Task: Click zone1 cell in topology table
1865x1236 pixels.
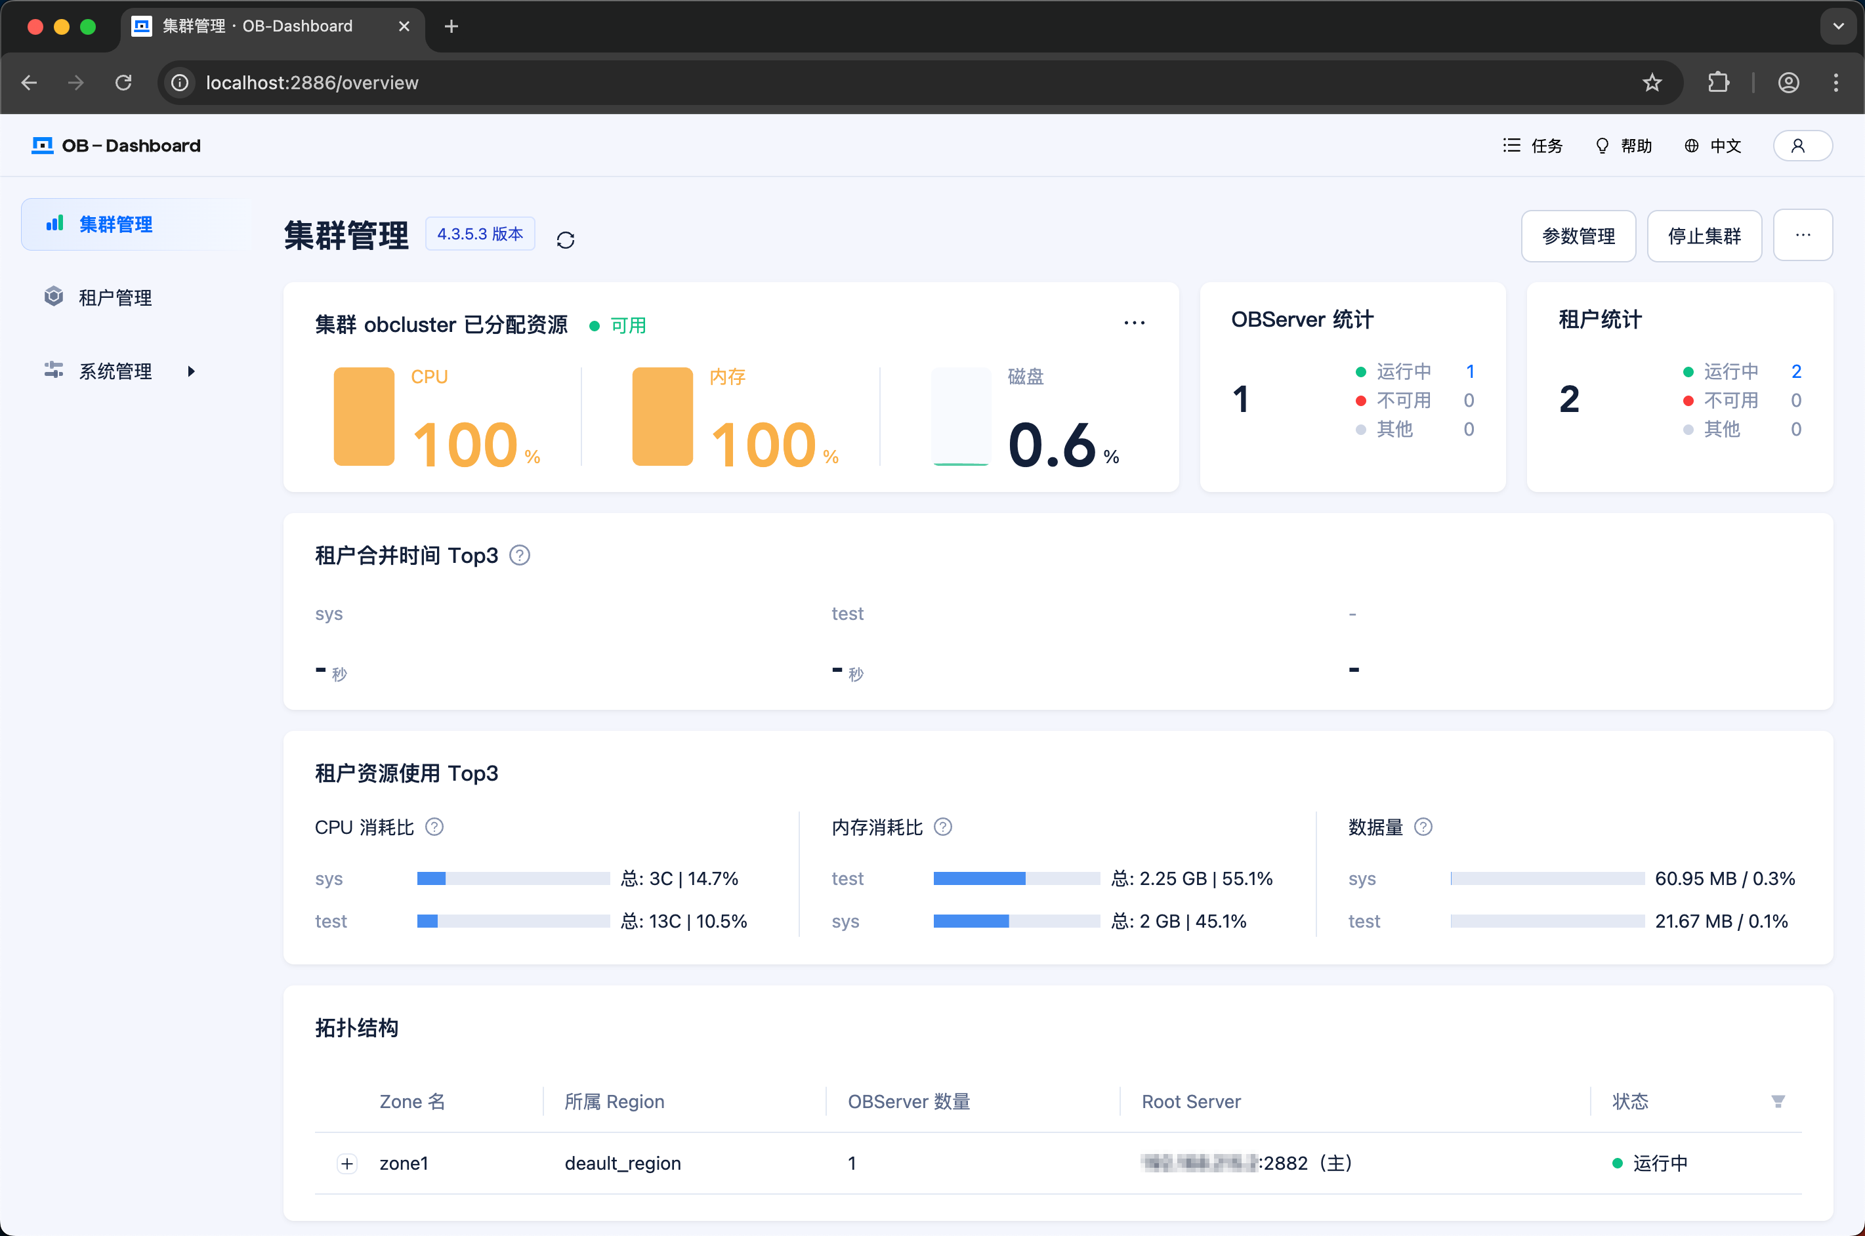Action: [404, 1163]
